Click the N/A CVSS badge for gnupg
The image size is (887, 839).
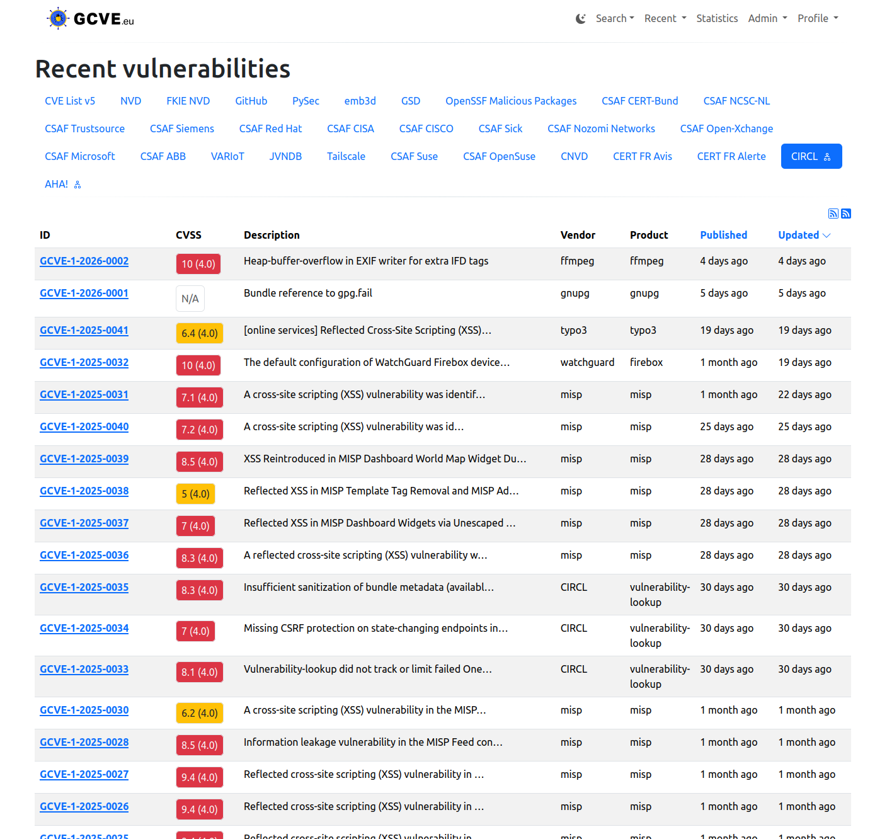click(190, 299)
